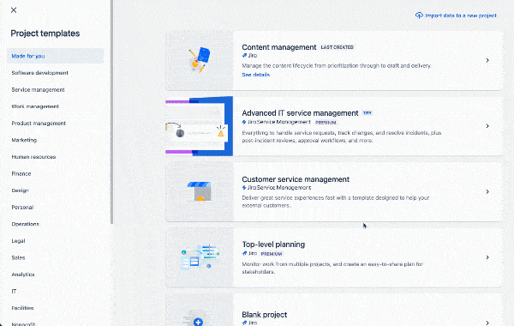Click the Project templates heading
This screenshot has width=514, height=326.
coord(45,33)
